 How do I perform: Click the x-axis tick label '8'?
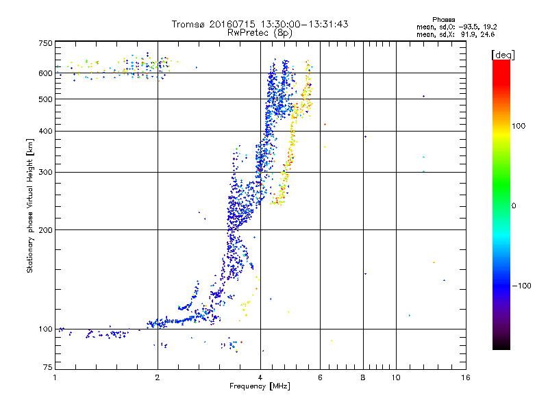363,378
